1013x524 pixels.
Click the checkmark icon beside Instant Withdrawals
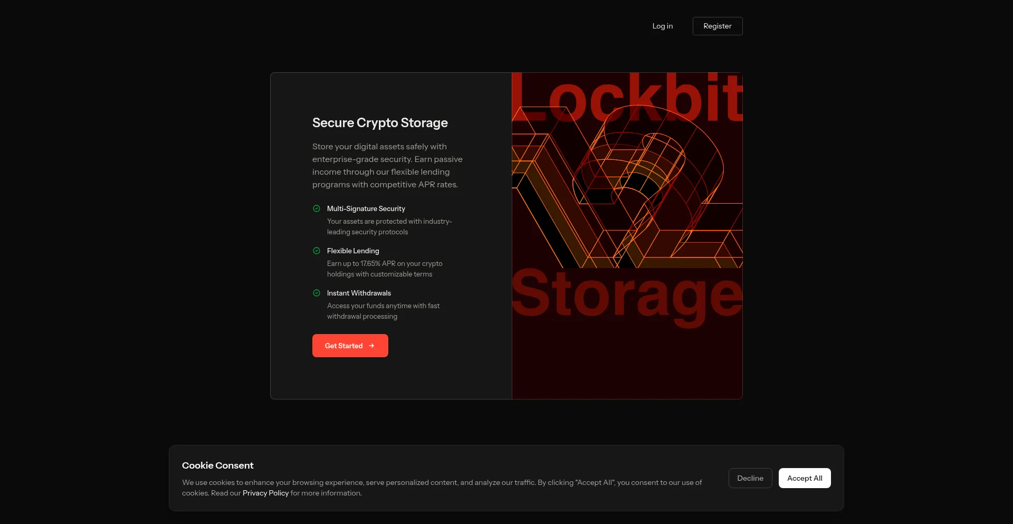click(316, 293)
